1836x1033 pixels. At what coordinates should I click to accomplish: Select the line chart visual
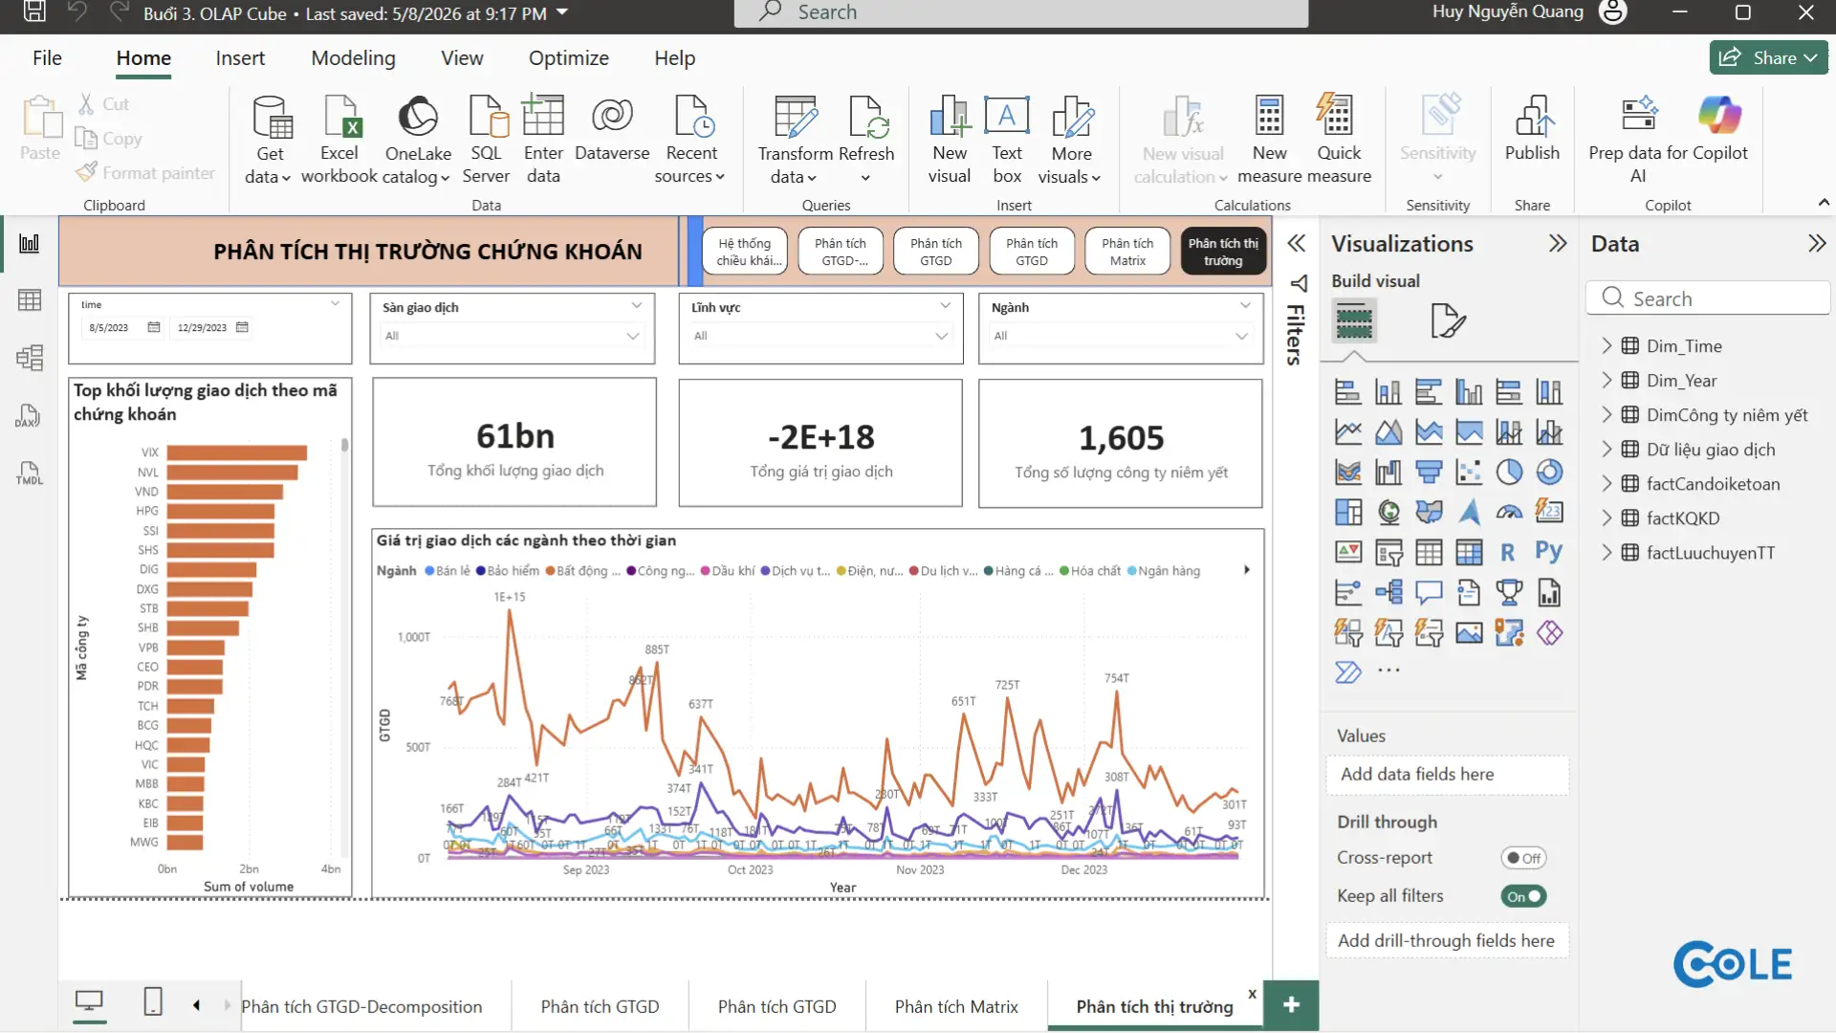click(x=1348, y=431)
